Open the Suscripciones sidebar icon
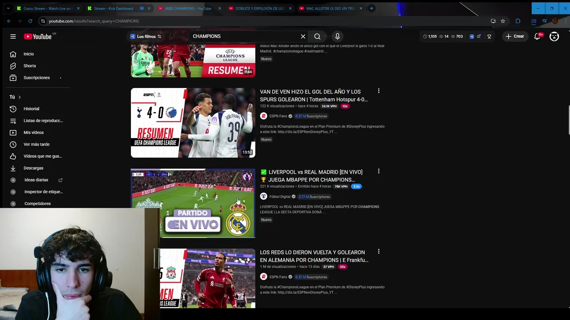The image size is (570, 320). click(x=13, y=78)
